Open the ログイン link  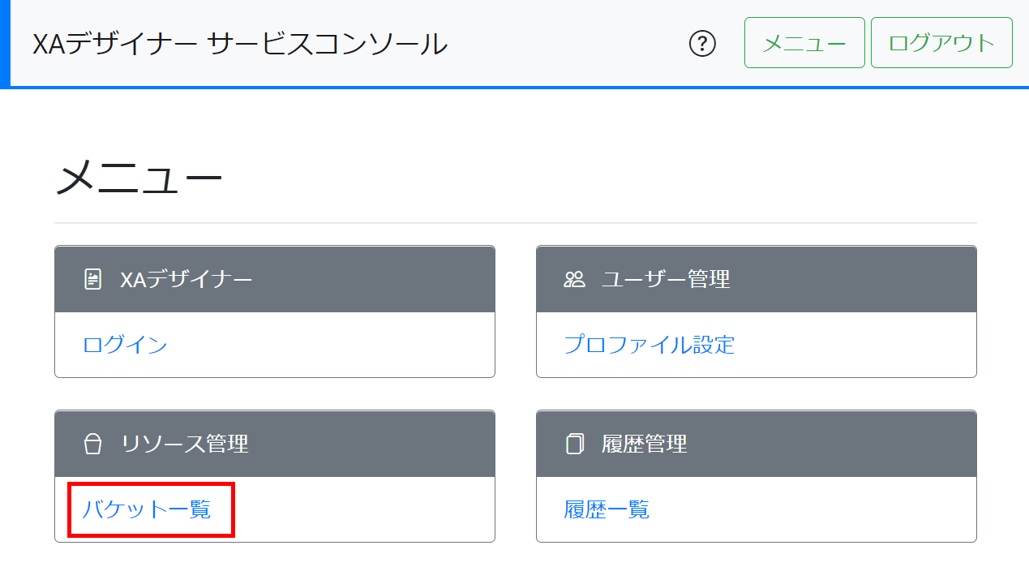[x=125, y=345]
